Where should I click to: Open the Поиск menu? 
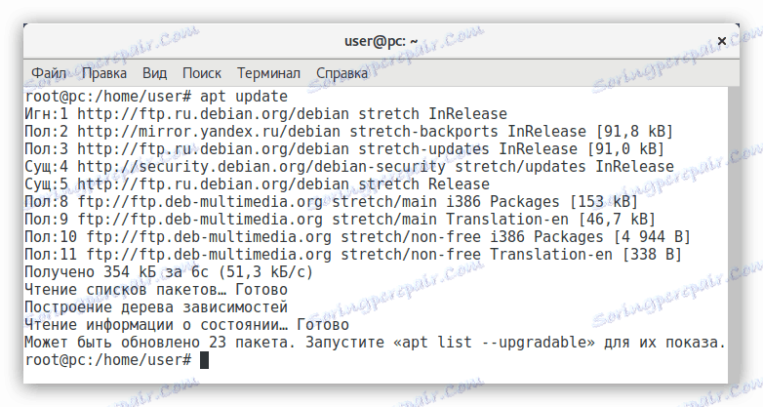pyautogui.click(x=202, y=73)
